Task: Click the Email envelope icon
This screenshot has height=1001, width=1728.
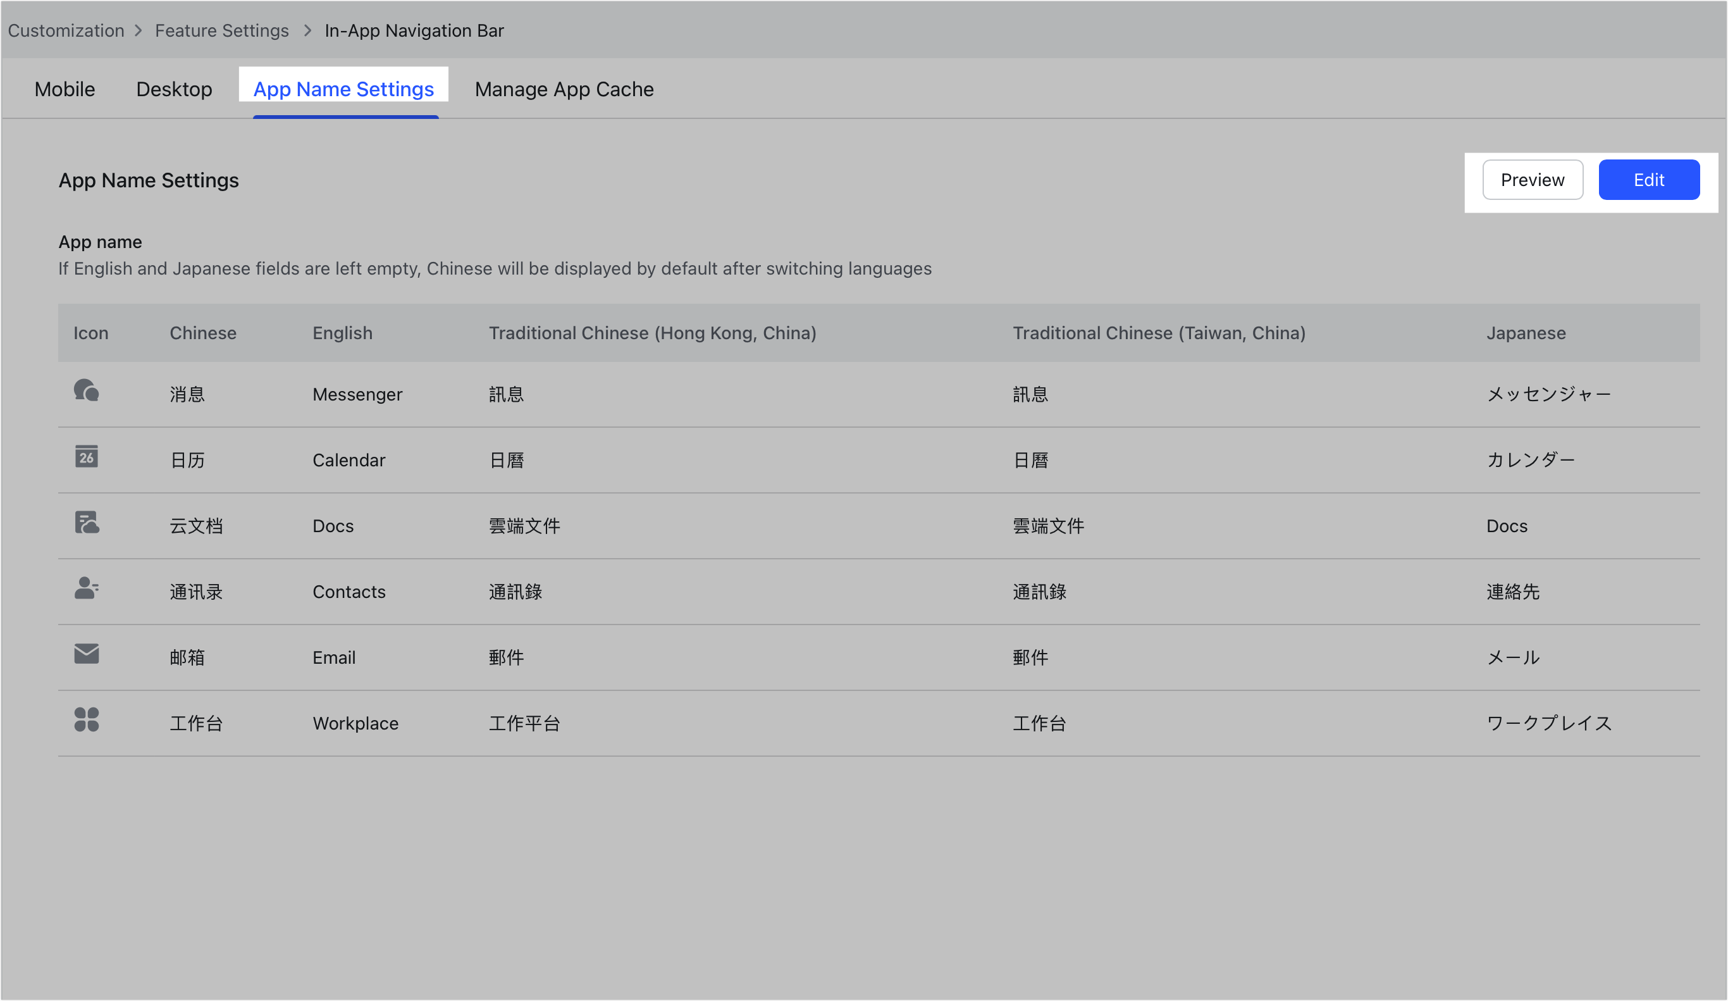Action: pos(87,654)
